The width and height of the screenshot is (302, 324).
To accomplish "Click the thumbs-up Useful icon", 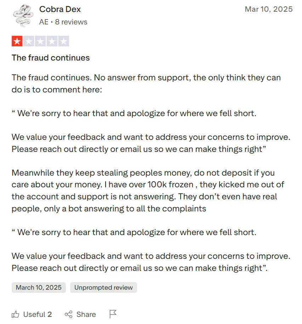I will [15, 314].
